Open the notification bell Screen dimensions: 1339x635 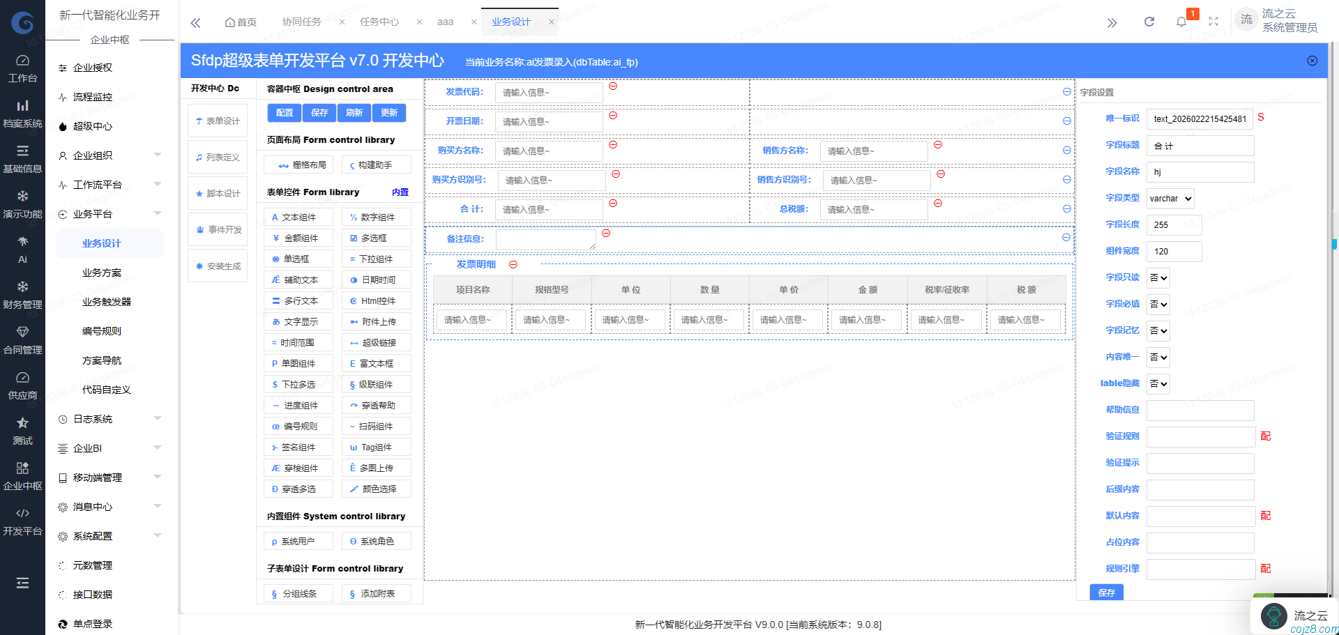coord(1181,21)
